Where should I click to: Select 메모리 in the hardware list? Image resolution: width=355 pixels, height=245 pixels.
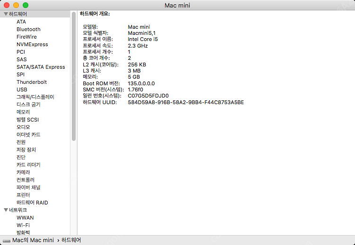tap(23, 112)
